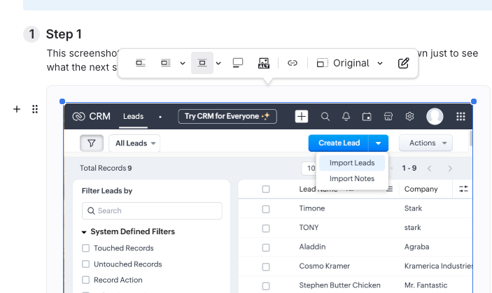Image resolution: width=492 pixels, height=293 pixels.
Task: Choose Import Notes menu option
Action: [x=352, y=178]
